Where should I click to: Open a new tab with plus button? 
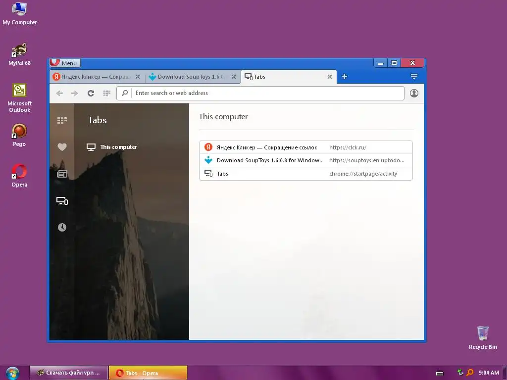pos(345,77)
